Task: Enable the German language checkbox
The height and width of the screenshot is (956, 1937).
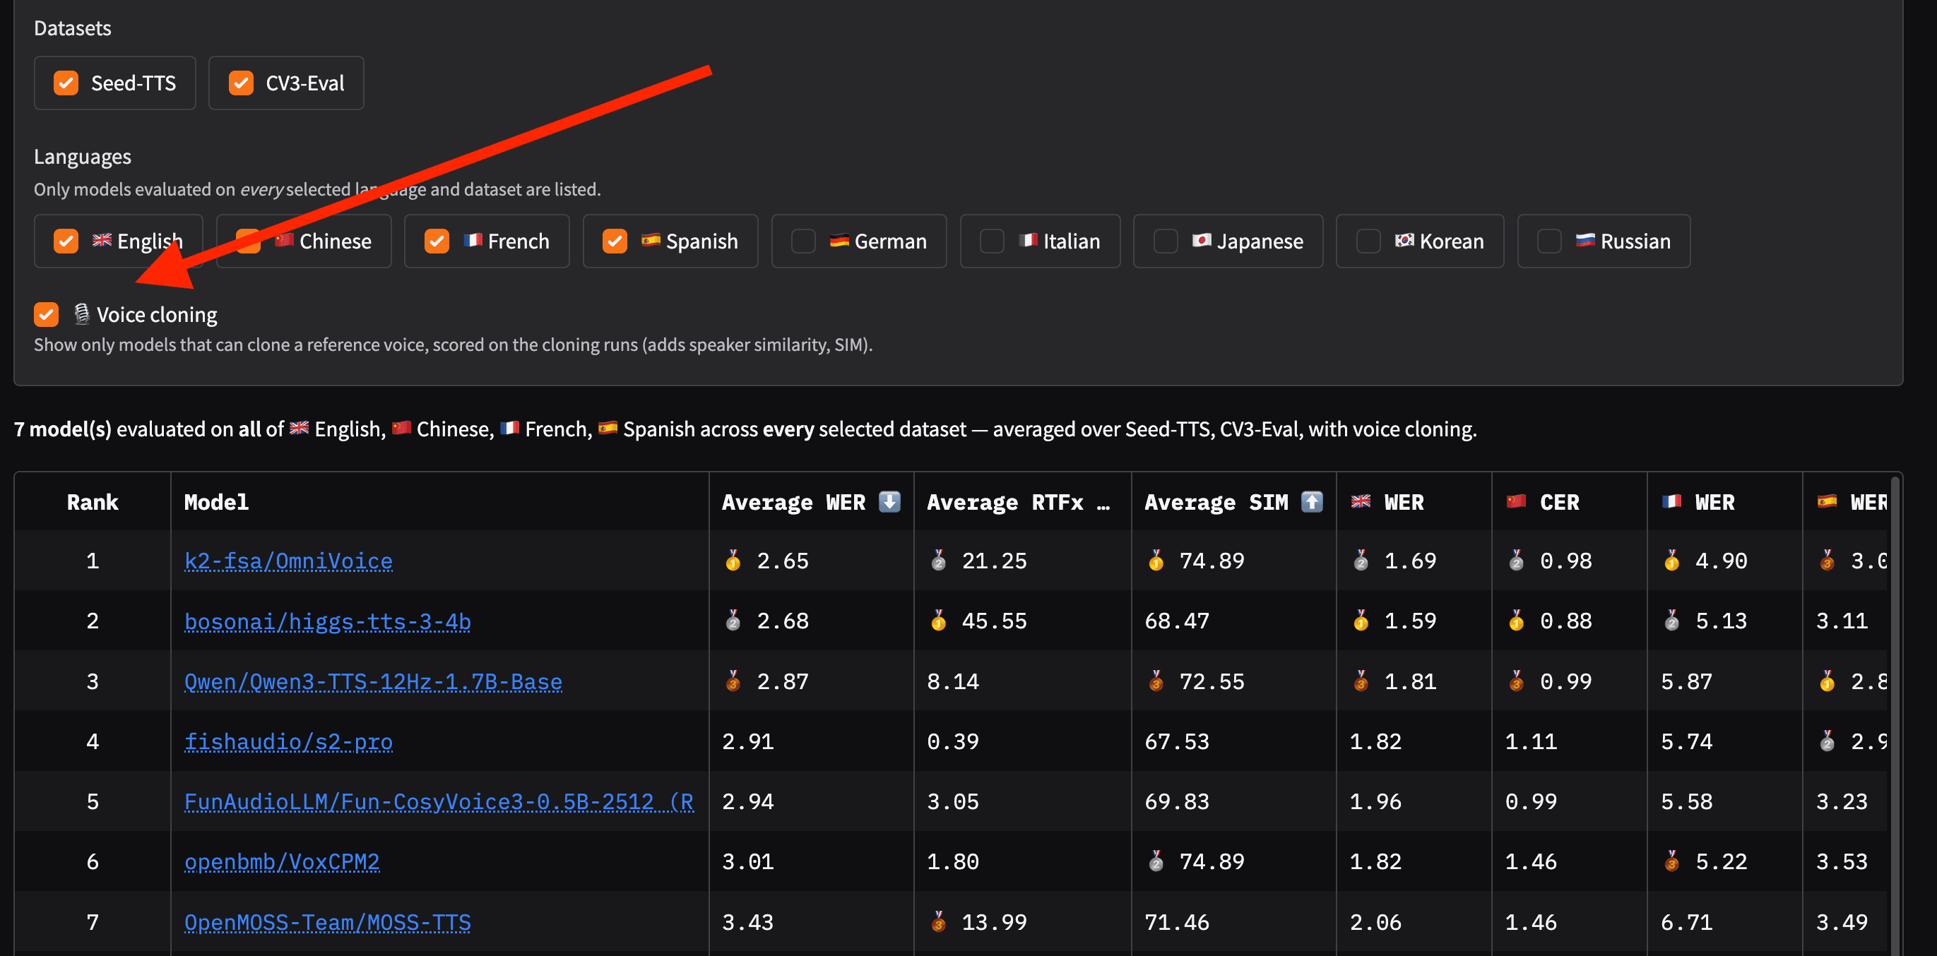Action: pyautogui.click(x=803, y=241)
